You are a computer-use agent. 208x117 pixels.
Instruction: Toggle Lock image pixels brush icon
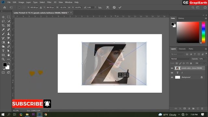(180, 63)
